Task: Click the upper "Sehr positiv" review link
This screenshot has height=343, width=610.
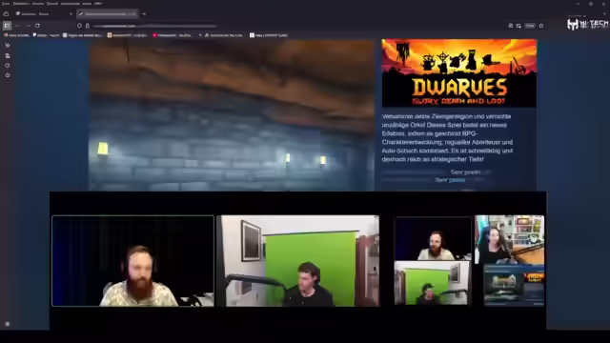Action: coord(465,171)
